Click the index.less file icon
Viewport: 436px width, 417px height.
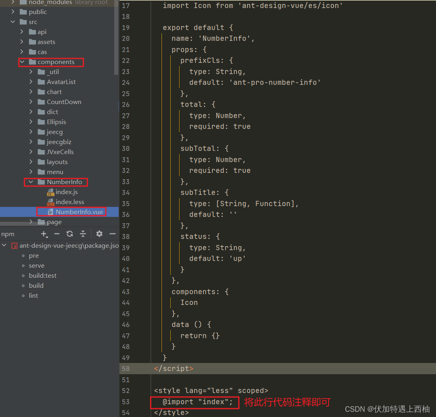[x=50, y=202]
